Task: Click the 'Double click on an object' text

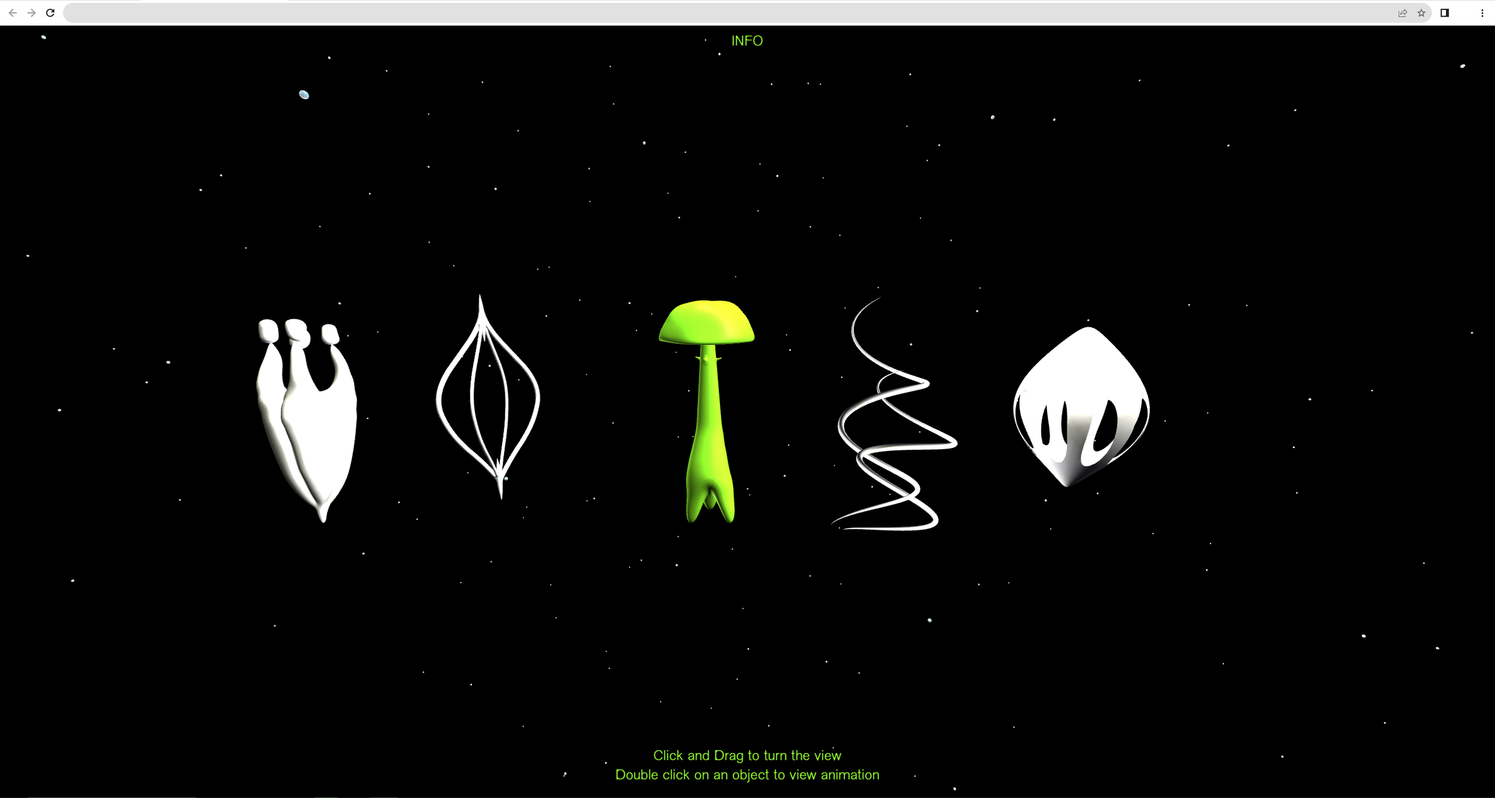Action: coord(747,775)
